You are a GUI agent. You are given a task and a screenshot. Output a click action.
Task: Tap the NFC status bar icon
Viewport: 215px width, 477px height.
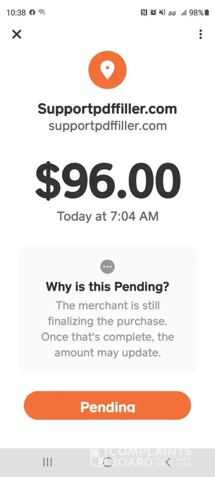(x=144, y=12)
